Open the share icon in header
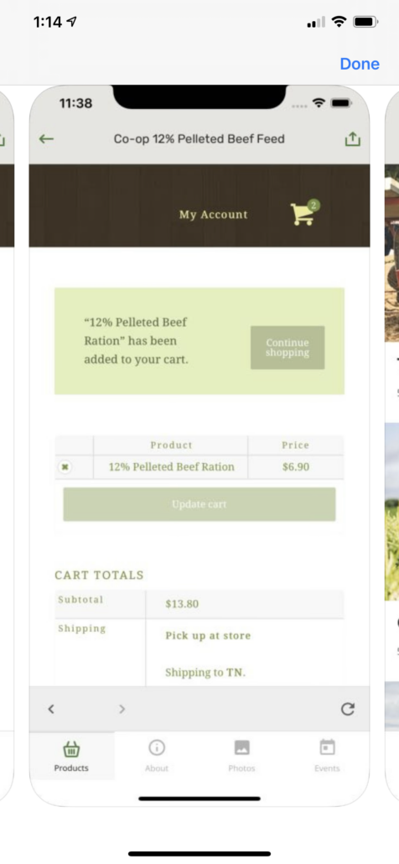The height and width of the screenshot is (864, 399). [x=352, y=139]
